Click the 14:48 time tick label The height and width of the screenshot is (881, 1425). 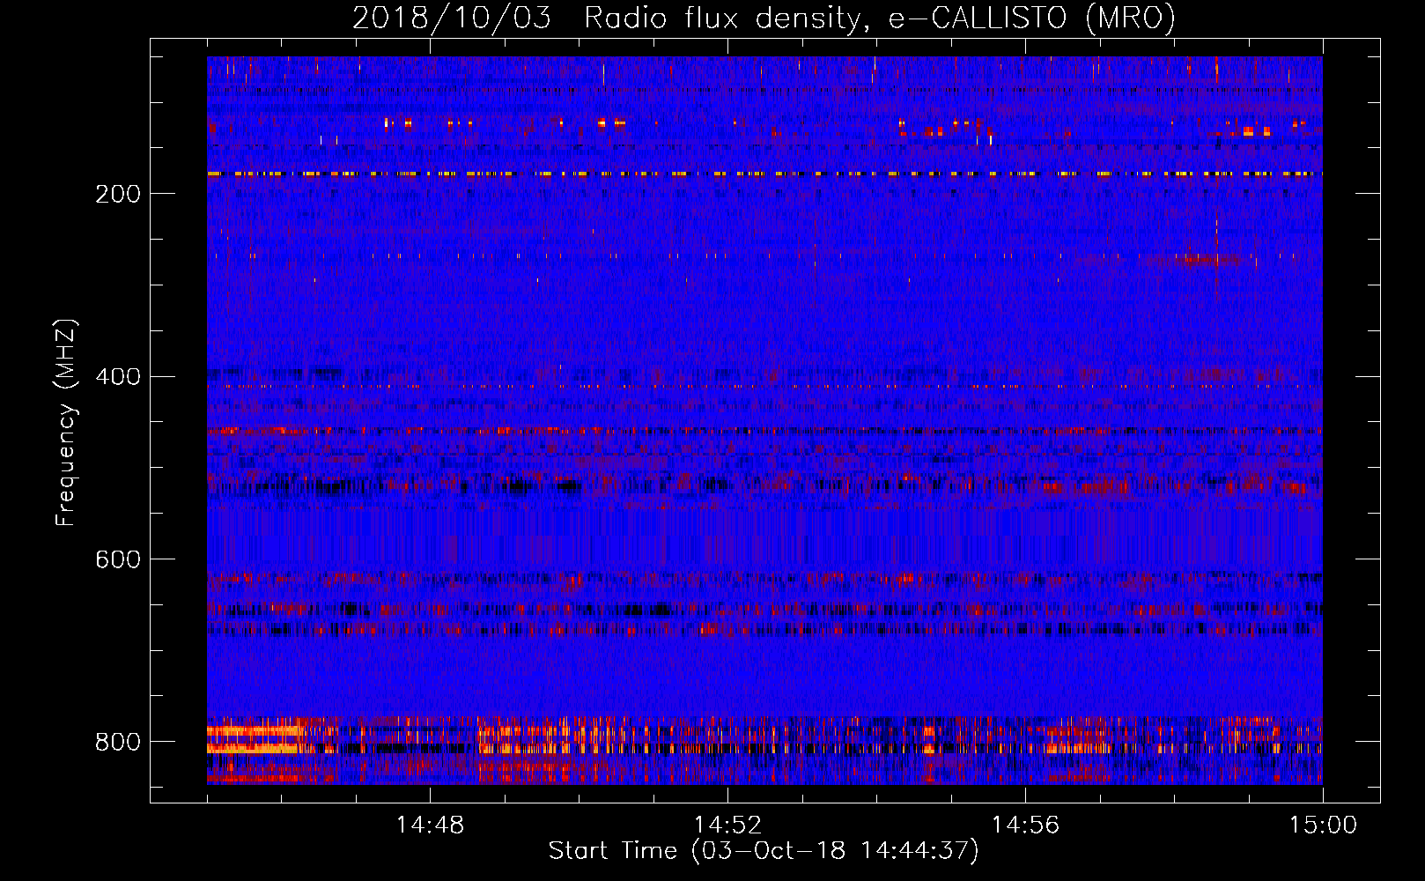pos(430,825)
